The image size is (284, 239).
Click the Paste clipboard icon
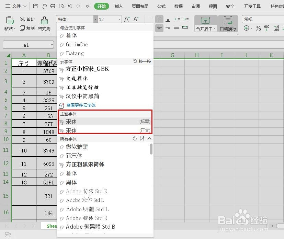10,20
